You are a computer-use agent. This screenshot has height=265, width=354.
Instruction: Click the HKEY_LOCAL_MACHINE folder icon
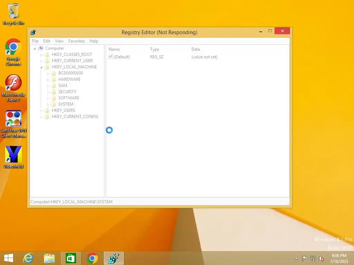pos(47,67)
